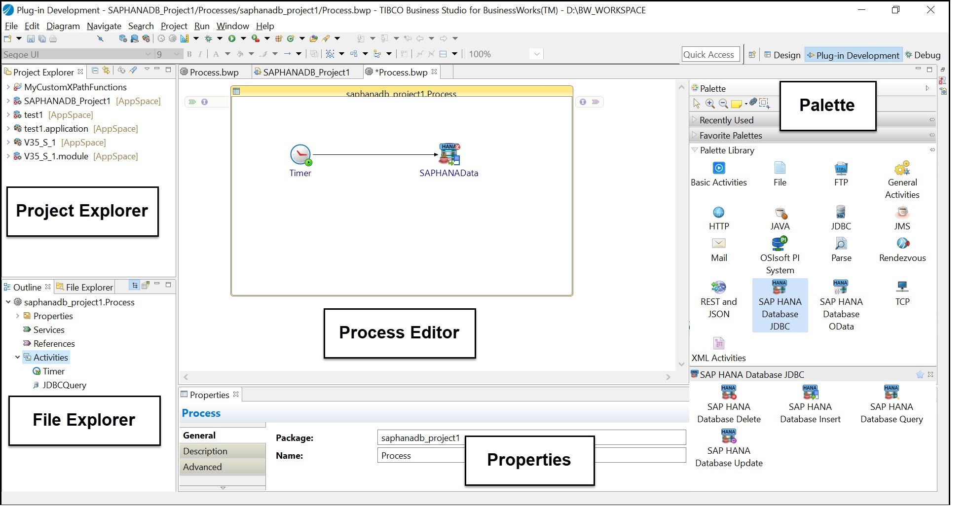Open the FTP palette

[x=841, y=175]
